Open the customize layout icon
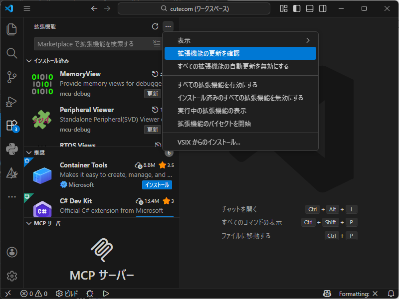The width and height of the screenshot is (399, 299). (284, 8)
